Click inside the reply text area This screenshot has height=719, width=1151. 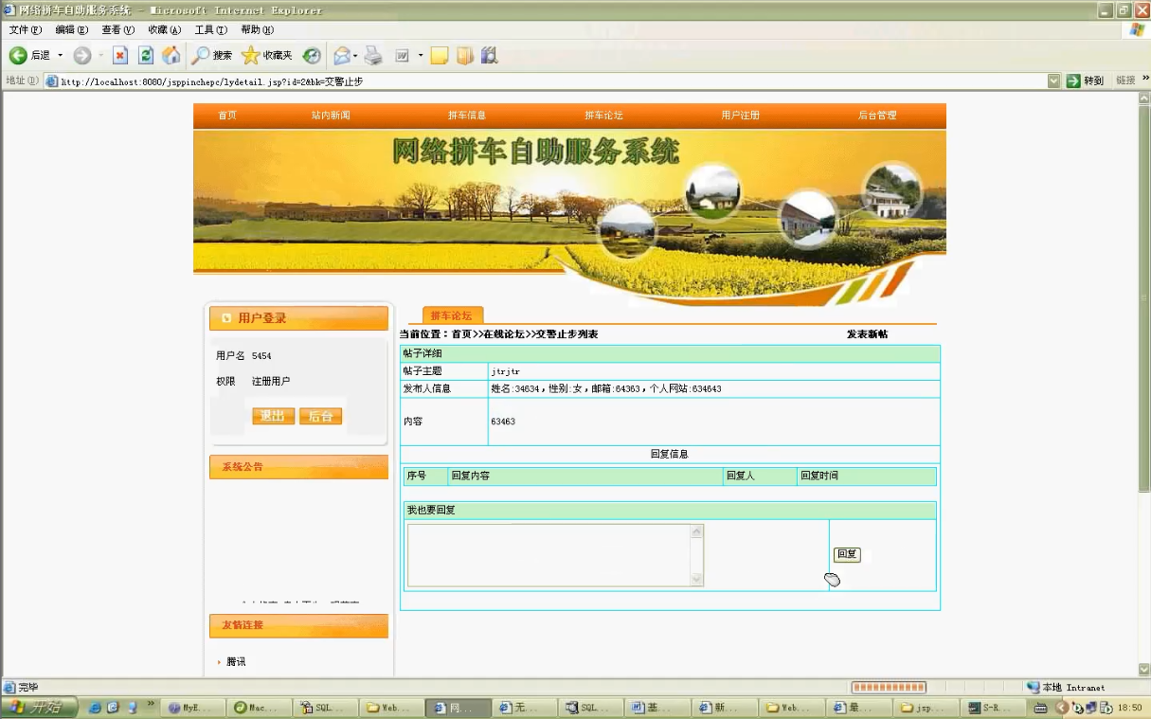click(x=549, y=555)
